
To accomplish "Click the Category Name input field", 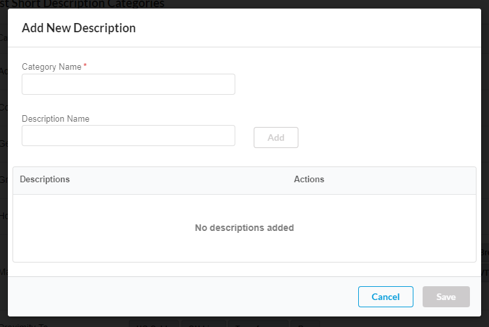I will point(128,84).
